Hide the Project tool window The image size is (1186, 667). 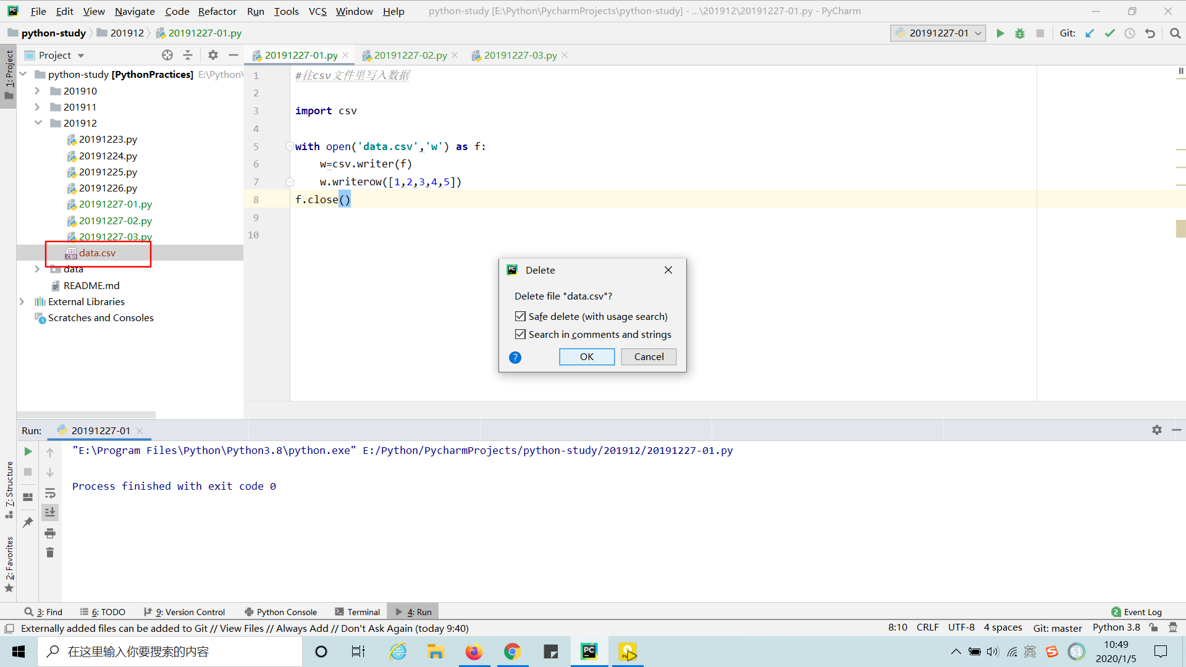click(x=233, y=55)
